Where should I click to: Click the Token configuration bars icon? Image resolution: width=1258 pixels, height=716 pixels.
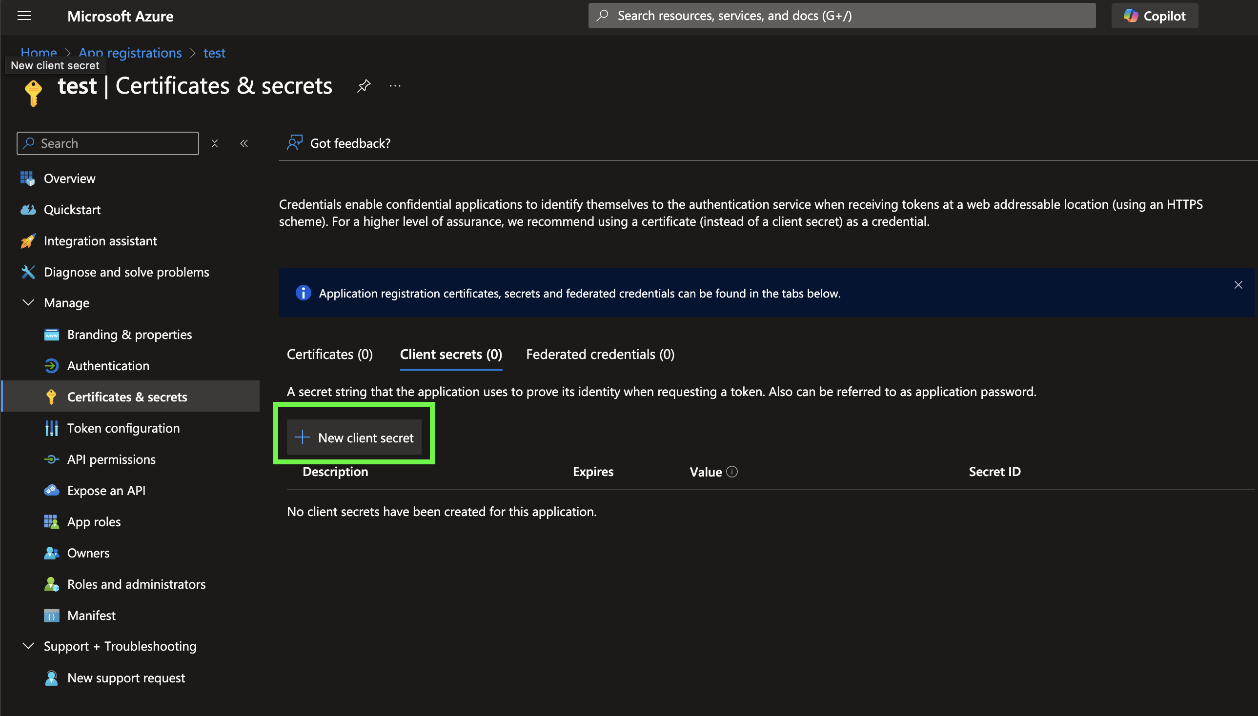(51, 428)
